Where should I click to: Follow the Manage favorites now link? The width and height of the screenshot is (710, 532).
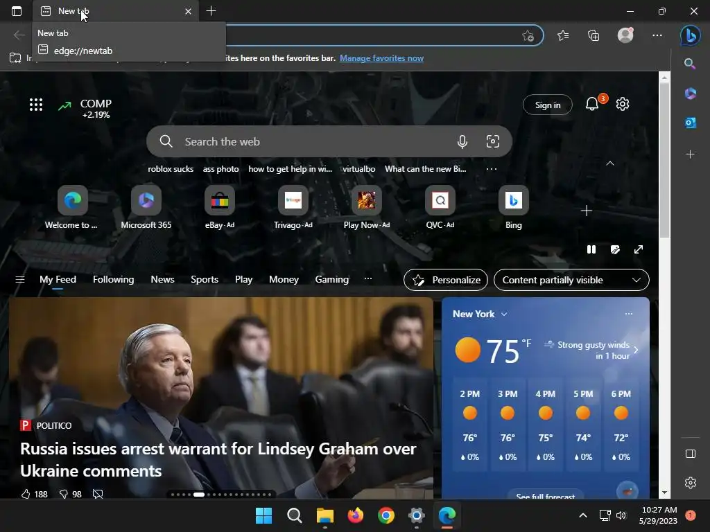click(x=382, y=58)
